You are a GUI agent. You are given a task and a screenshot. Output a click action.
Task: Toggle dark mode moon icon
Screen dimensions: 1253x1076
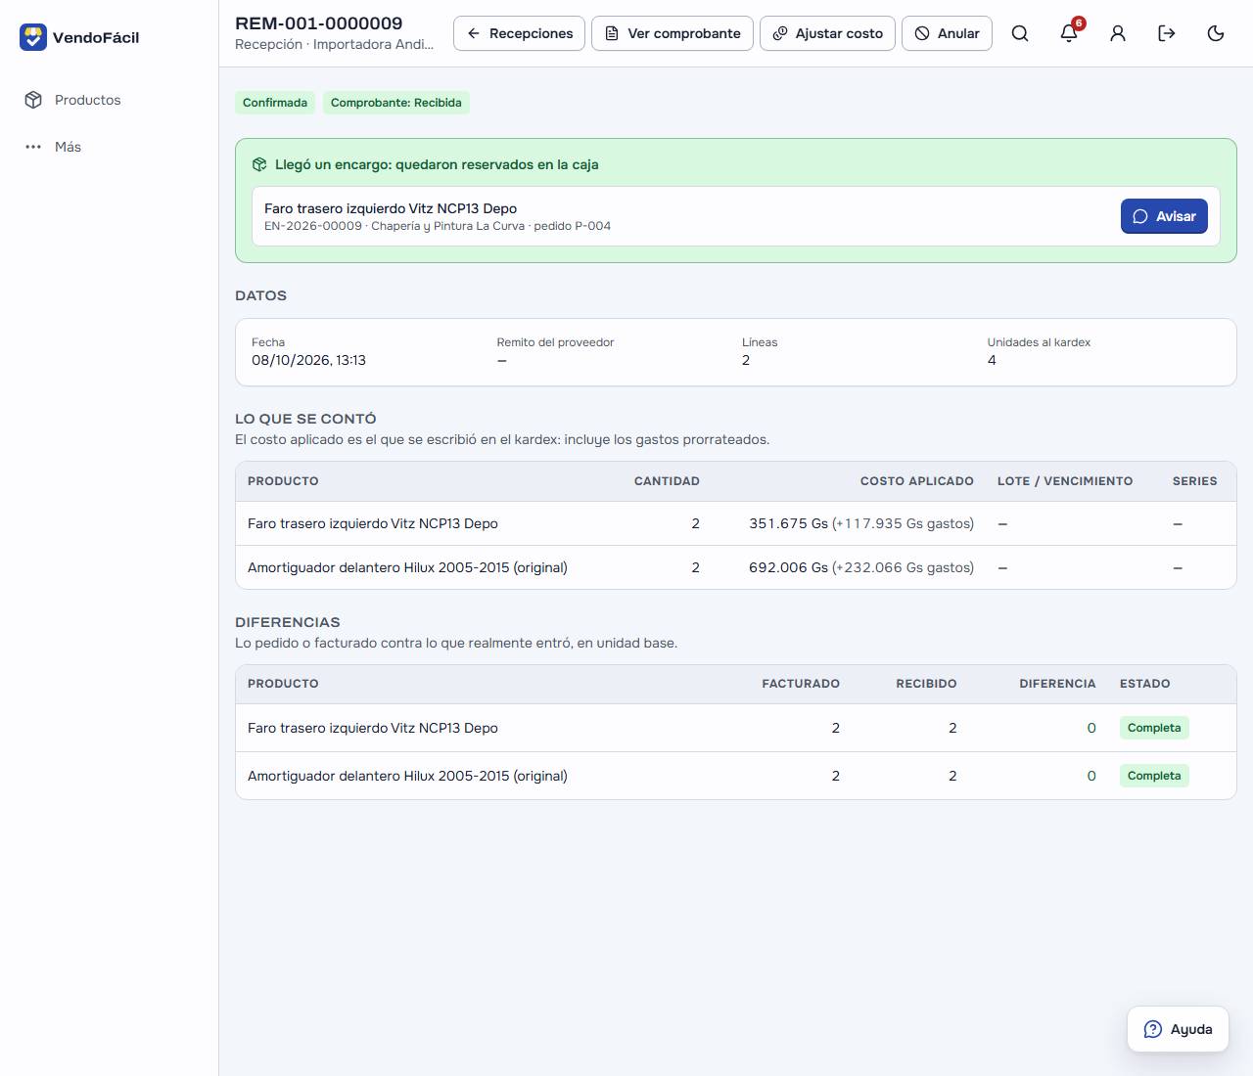(x=1216, y=33)
